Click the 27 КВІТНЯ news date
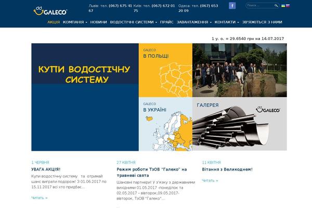The width and height of the screenshot is (312, 208). (x=126, y=162)
